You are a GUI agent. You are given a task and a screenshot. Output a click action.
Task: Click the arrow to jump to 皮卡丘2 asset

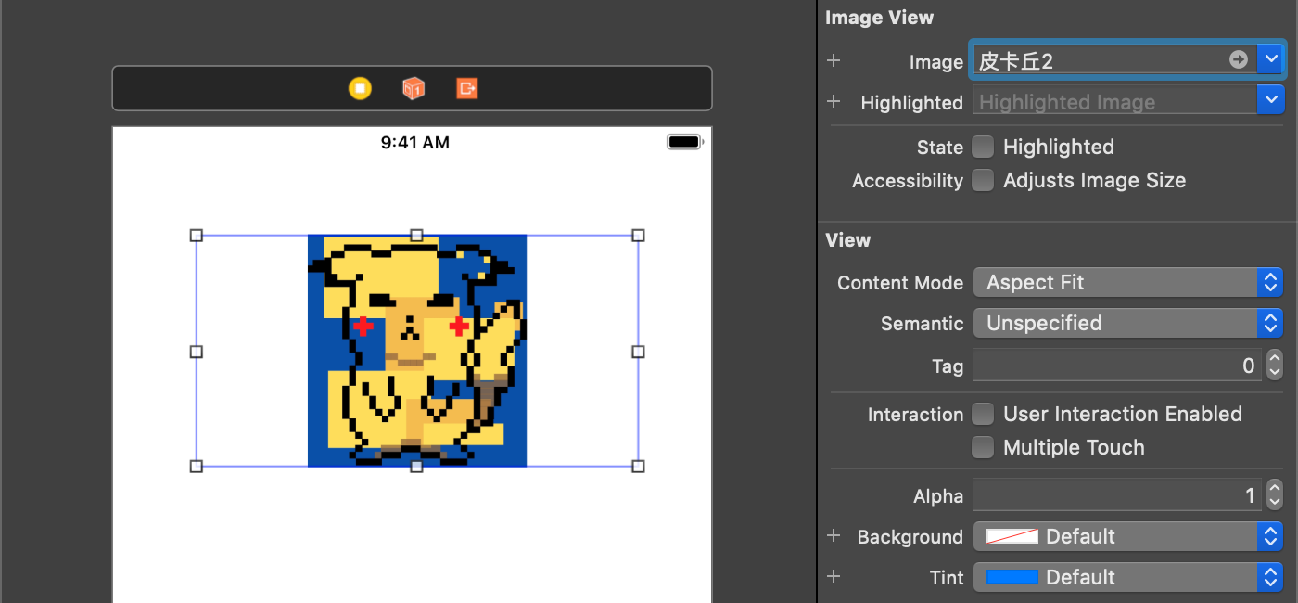[1239, 58]
